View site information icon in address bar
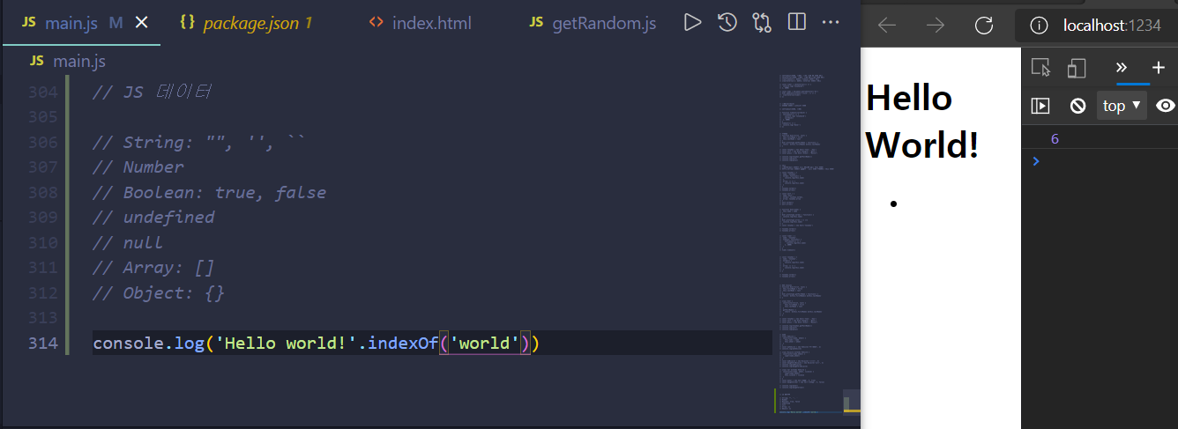Viewport: 1178px width, 429px height. tap(1039, 26)
